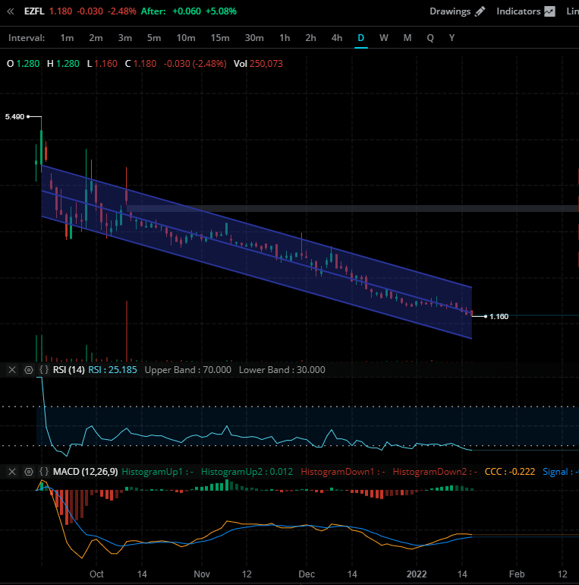Click the O 1.280 open value
The height and width of the screenshot is (585, 579).
click(23, 64)
